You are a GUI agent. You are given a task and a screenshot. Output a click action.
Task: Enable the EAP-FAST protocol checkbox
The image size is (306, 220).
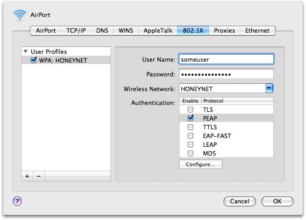pos(191,136)
